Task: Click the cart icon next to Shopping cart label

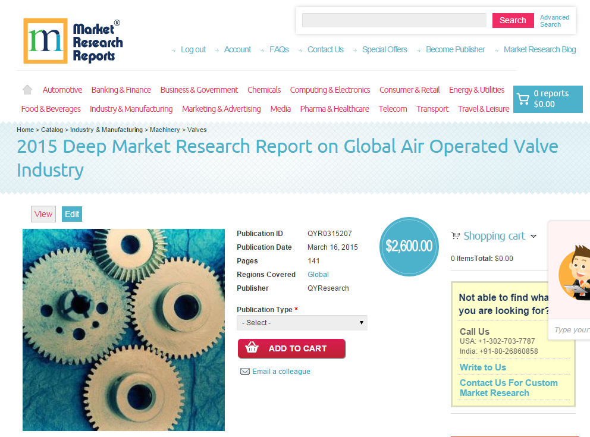Action: click(x=456, y=236)
